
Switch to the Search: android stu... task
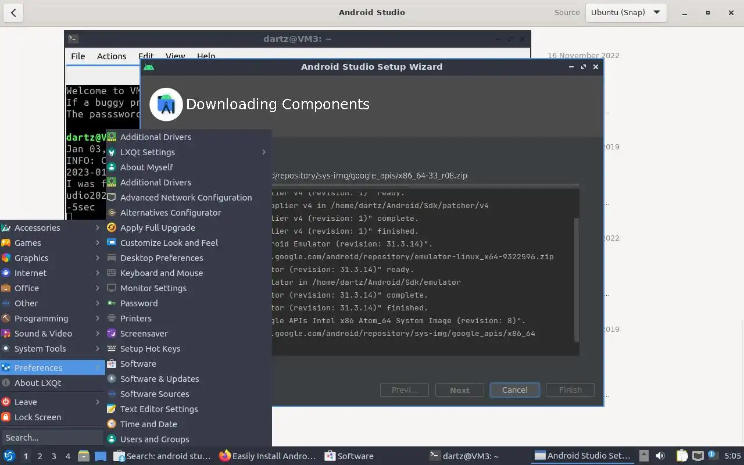pyautogui.click(x=162, y=456)
